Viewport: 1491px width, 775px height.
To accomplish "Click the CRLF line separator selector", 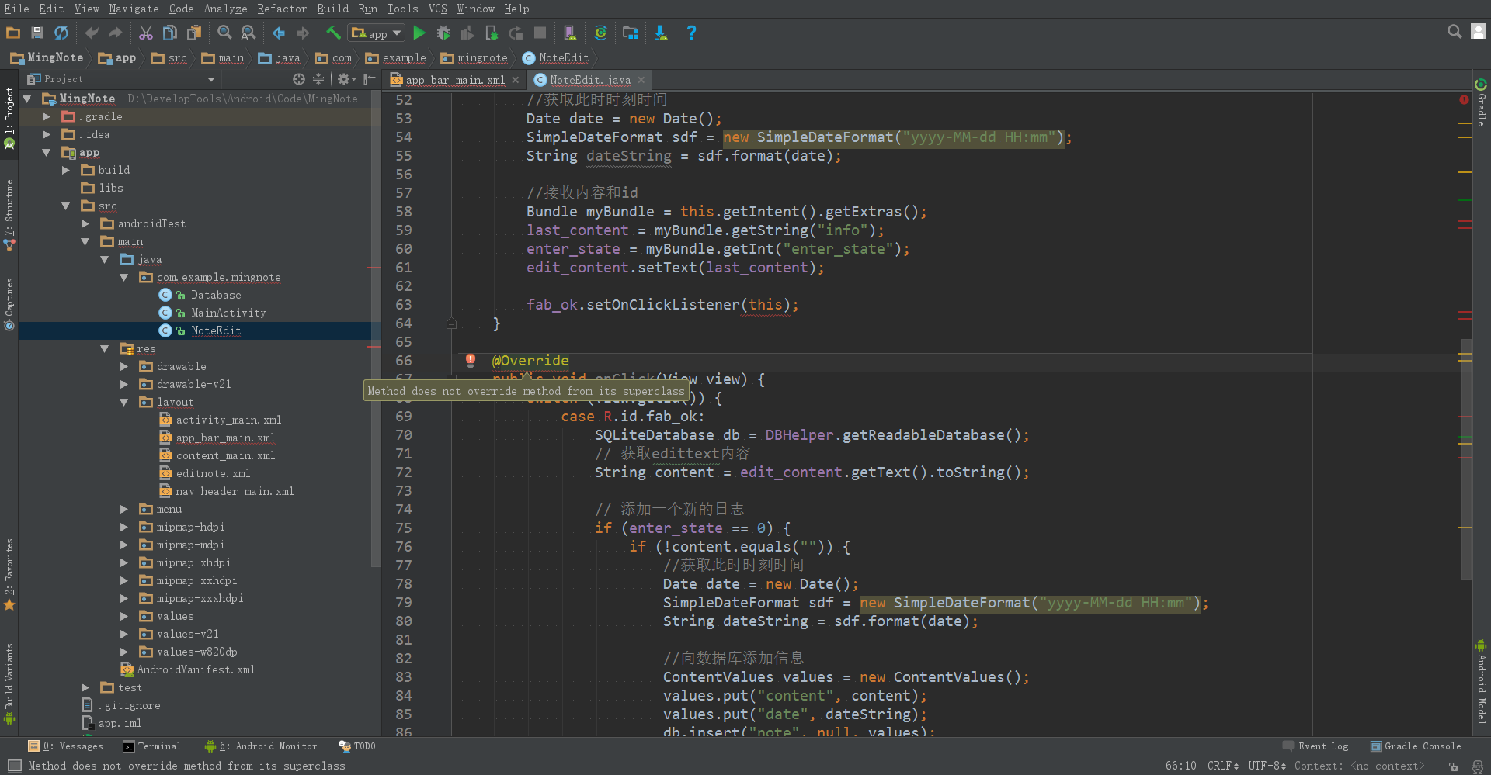I will click(1223, 766).
